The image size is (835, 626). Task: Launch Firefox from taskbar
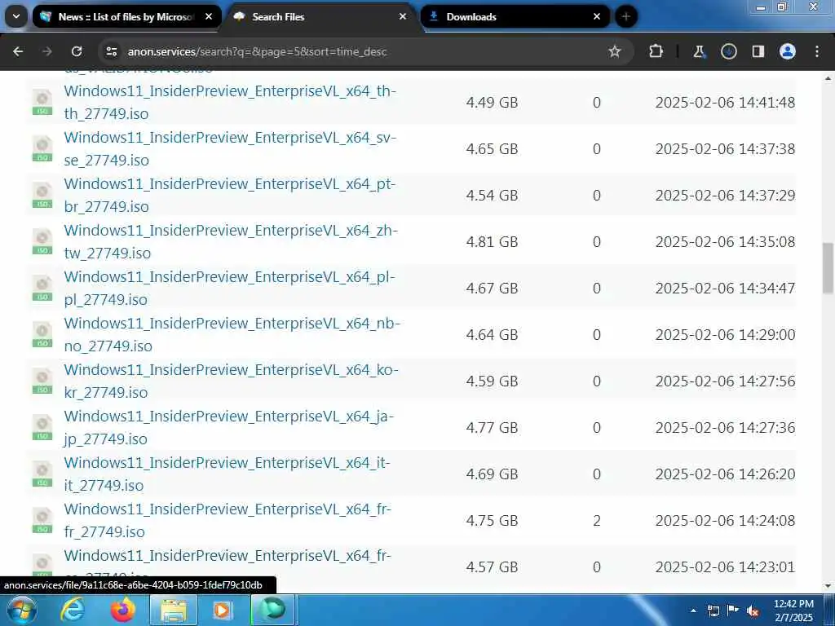coord(122,610)
